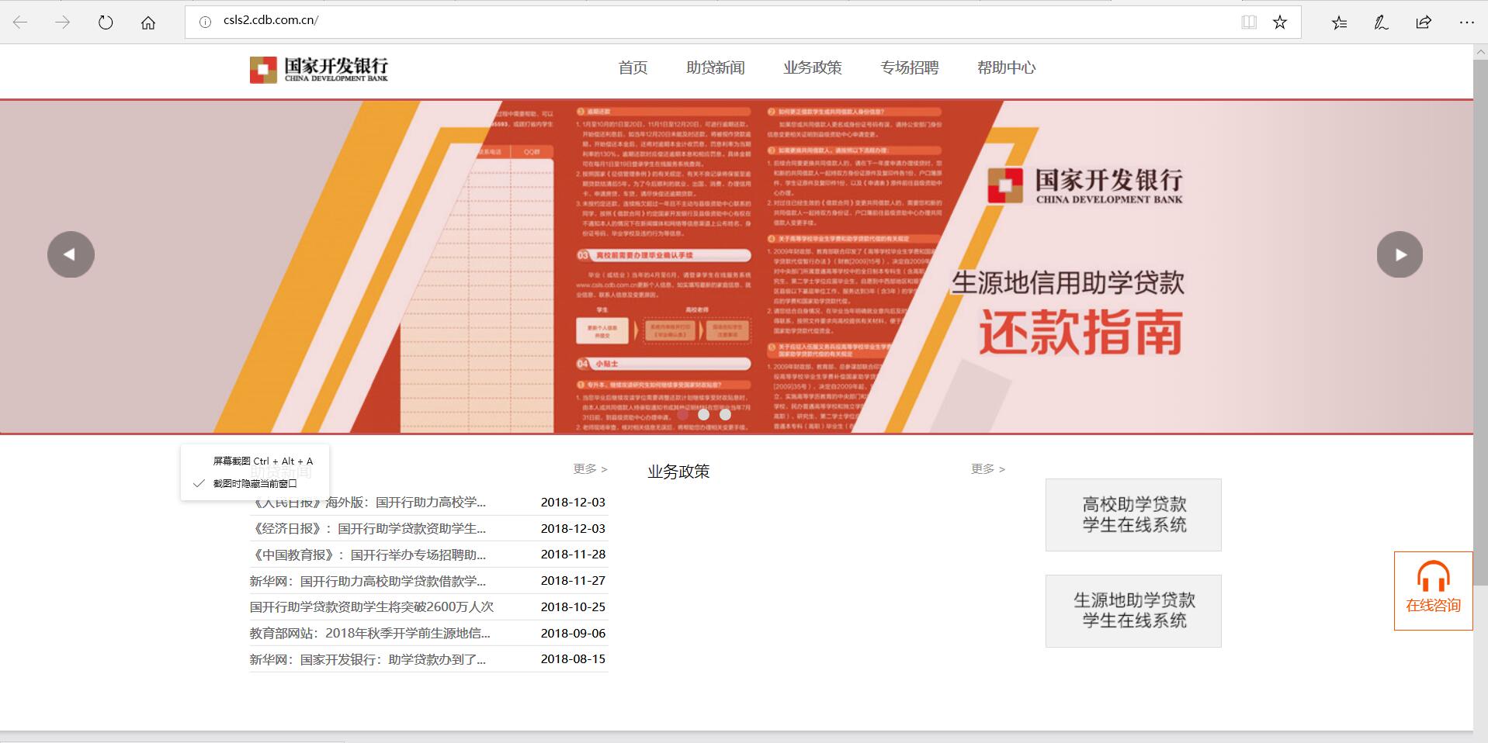This screenshot has width=1488, height=743.
Task: Open the favorites hub icon
Action: [1339, 22]
